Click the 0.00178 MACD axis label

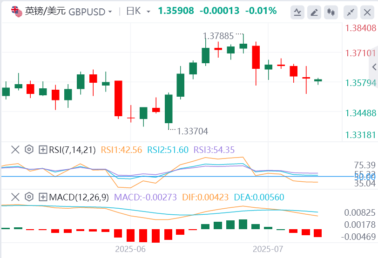[x=360, y=225]
